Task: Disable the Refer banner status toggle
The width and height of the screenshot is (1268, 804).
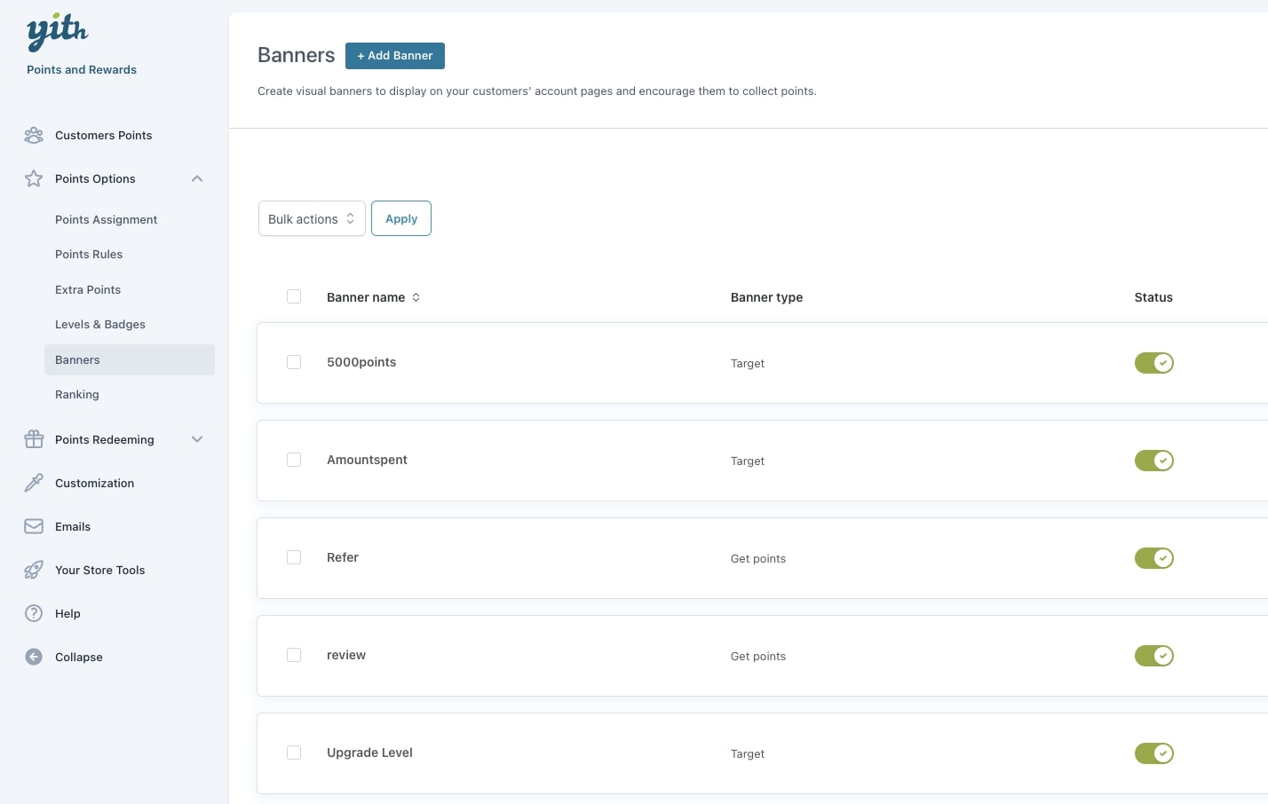Action: (1153, 558)
